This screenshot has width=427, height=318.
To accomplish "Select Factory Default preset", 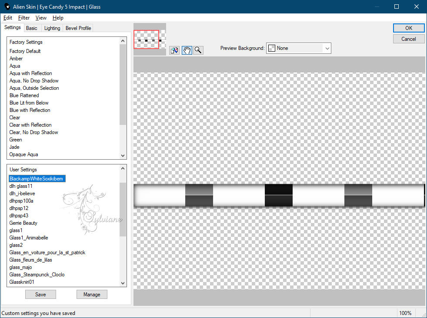I will [25, 51].
